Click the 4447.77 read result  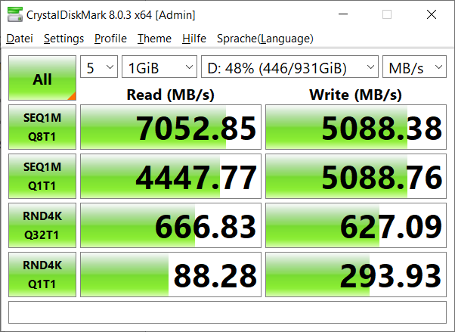tap(171, 176)
